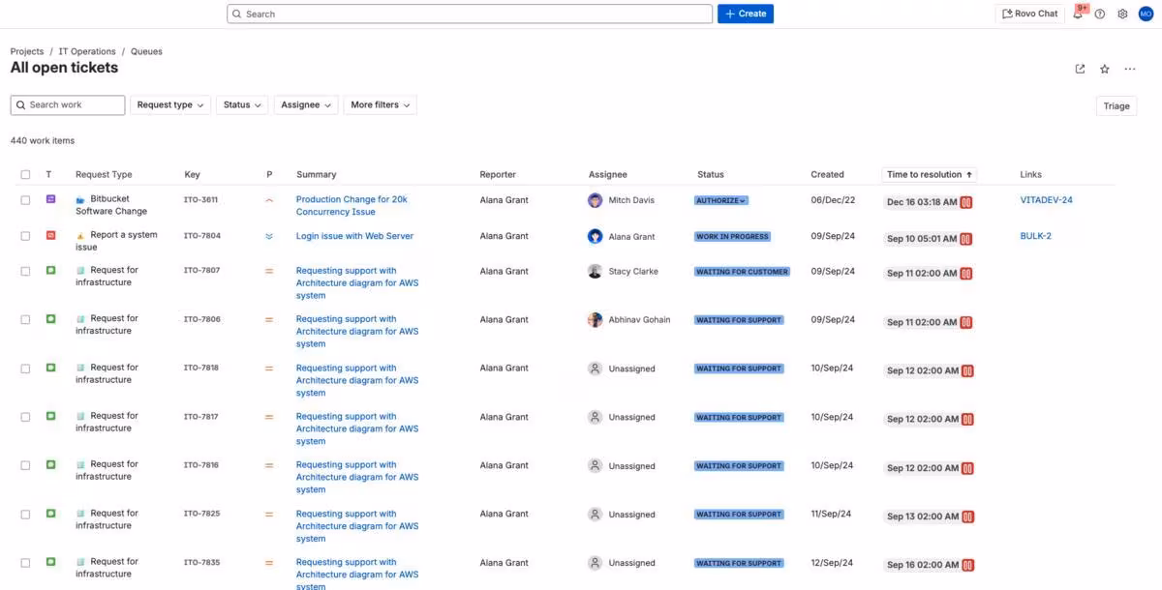Open the settings gear icon
The image size is (1162, 590).
pos(1122,15)
